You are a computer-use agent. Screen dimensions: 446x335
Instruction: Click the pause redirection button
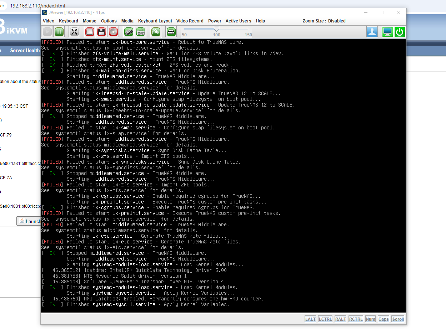tap(59, 32)
